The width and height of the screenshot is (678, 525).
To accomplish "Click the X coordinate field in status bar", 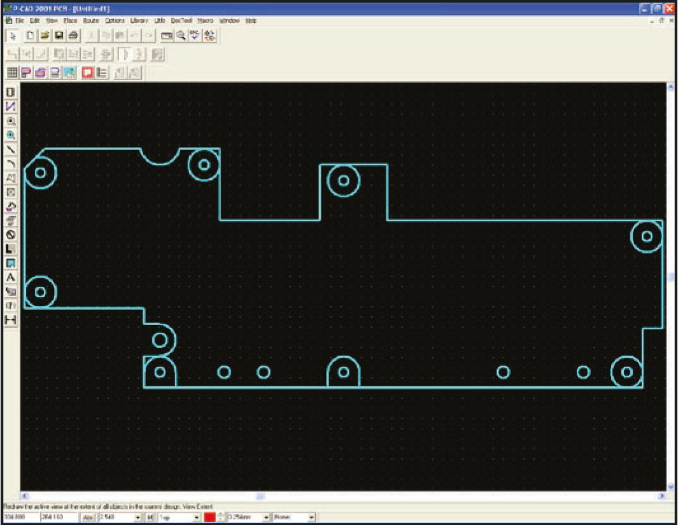I will point(20,517).
